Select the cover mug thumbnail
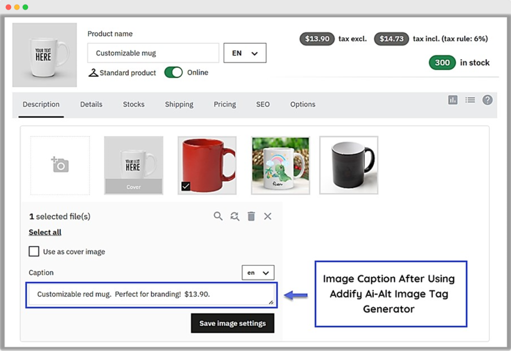Screen dimensions: 511x351 [134, 165]
